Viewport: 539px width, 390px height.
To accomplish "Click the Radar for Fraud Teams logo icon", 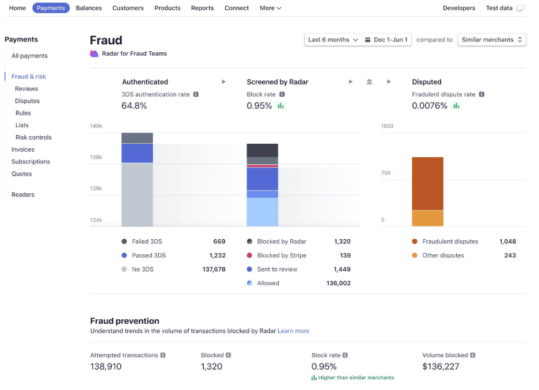I will click(93, 53).
